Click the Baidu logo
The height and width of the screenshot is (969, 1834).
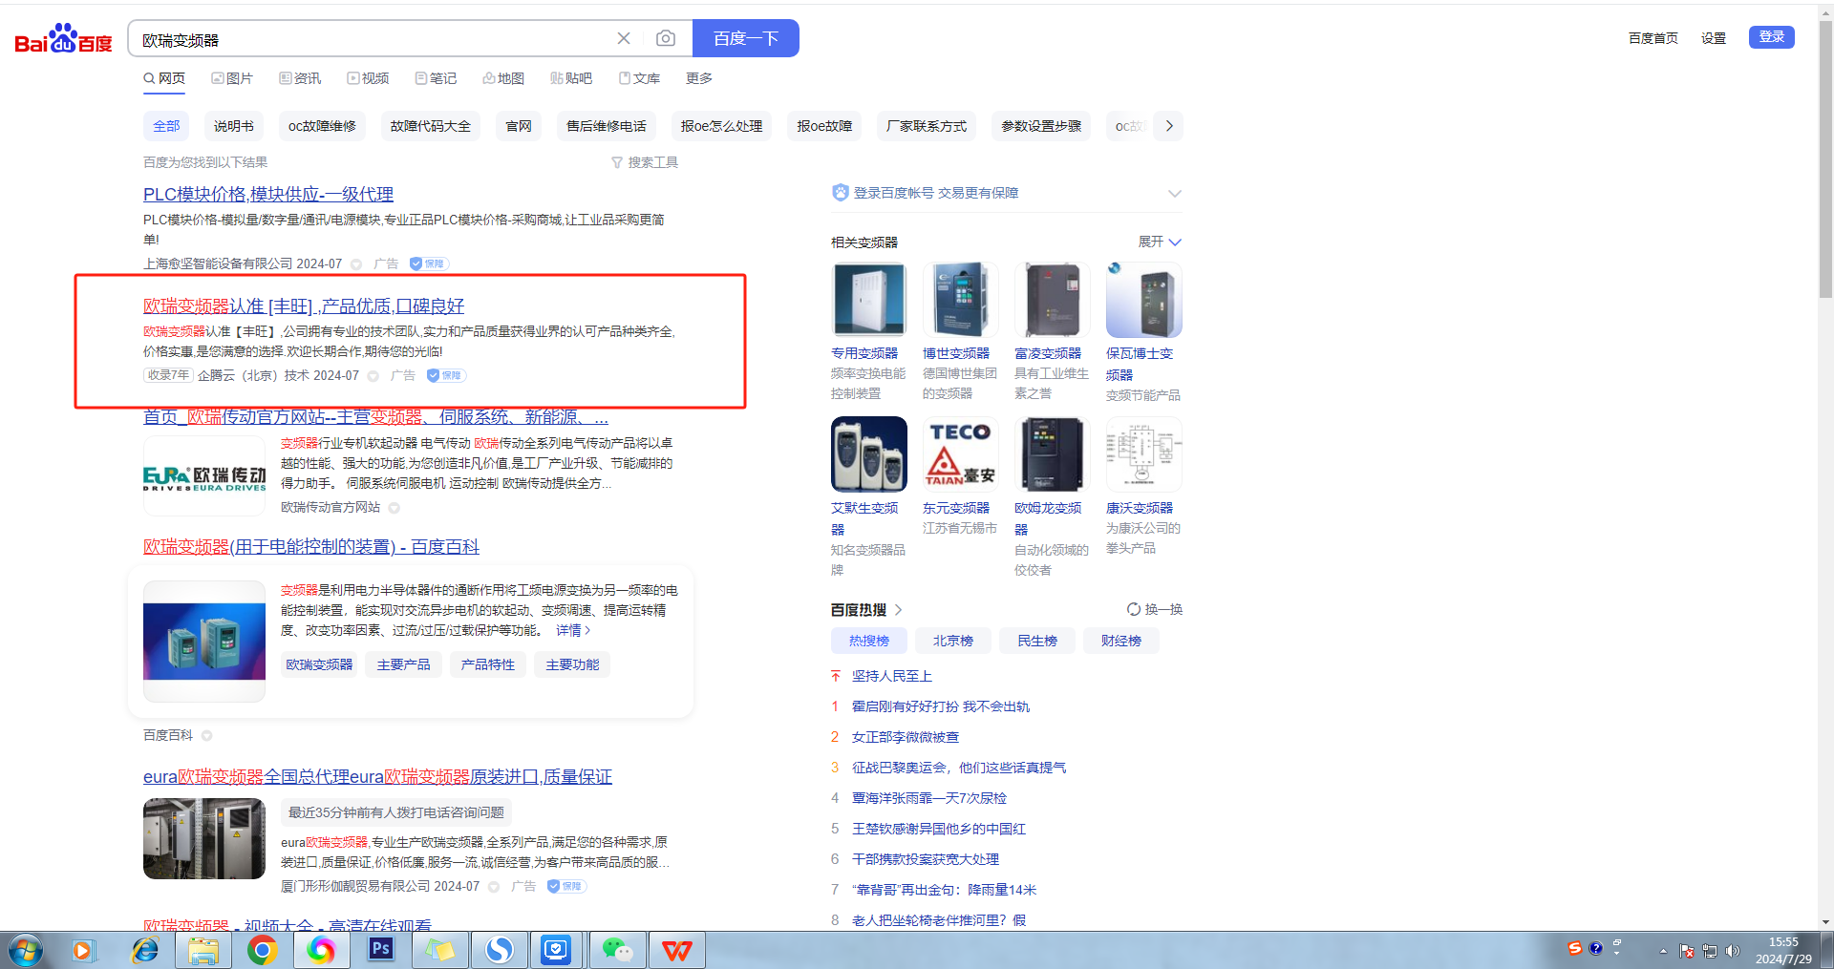63,38
